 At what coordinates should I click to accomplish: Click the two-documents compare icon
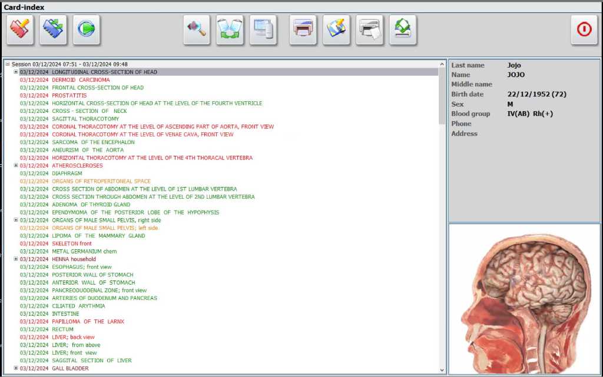coord(230,29)
